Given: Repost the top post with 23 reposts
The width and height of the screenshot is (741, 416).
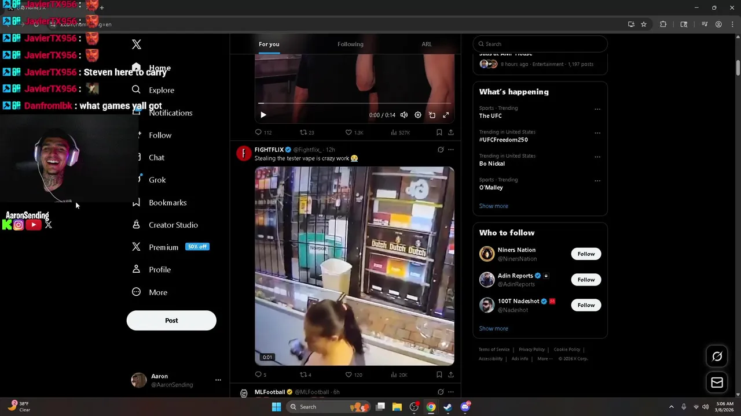Looking at the screenshot, I should click(307, 132).
